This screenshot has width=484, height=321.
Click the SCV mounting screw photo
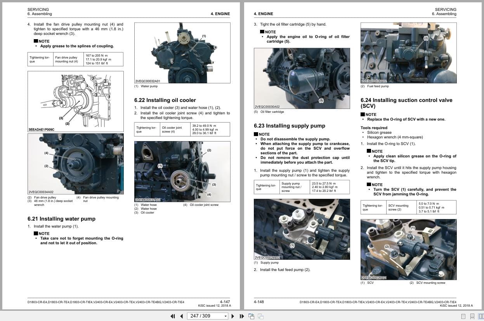pos(408,249)
